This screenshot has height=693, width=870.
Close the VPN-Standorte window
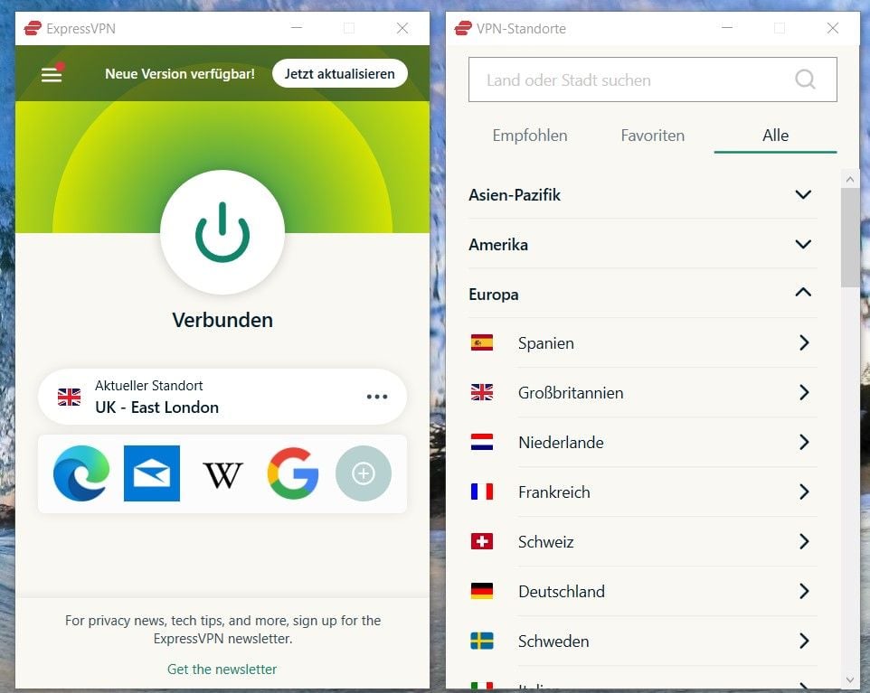coord(832,28)
